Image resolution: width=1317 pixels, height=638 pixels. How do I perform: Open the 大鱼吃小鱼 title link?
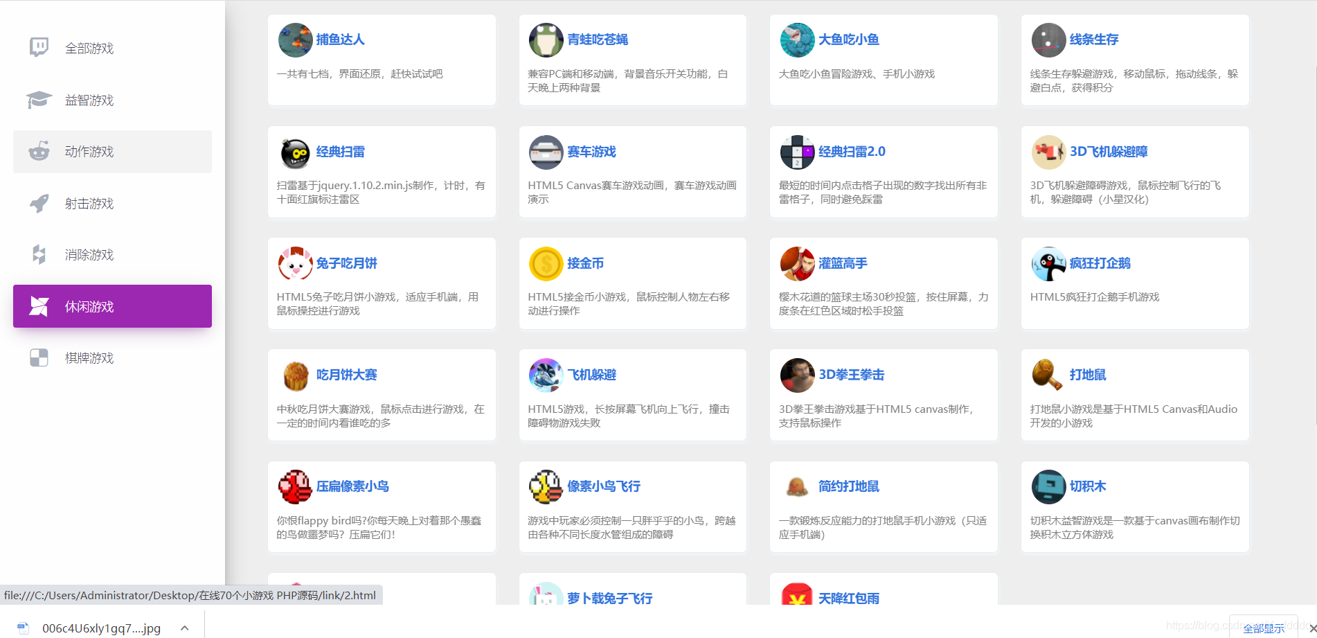849,39
